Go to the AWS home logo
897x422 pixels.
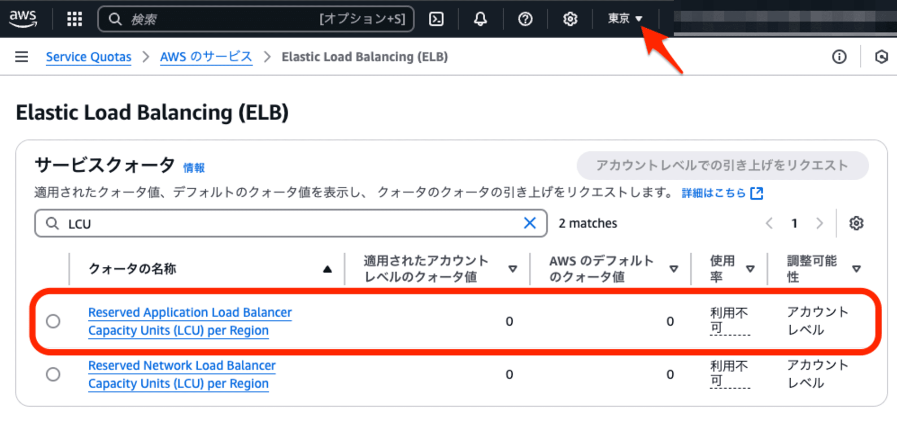pos(23,18)
